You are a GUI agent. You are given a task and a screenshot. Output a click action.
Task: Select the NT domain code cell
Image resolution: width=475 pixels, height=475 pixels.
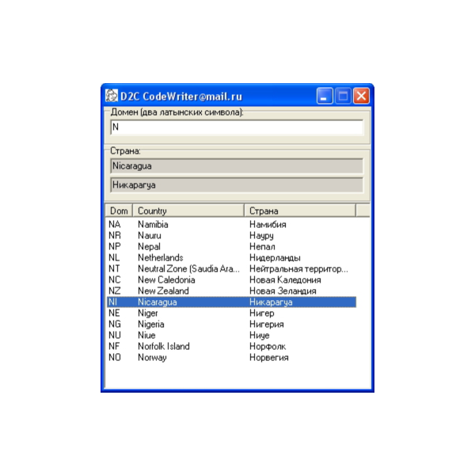[x=114, y=268]
